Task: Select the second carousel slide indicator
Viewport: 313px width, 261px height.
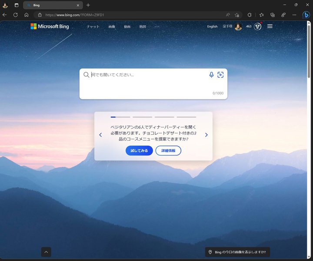Action: point(142,117)
